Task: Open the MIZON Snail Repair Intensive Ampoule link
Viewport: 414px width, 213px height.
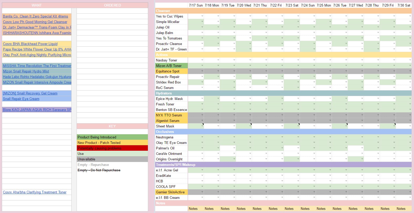Action: 37,82
